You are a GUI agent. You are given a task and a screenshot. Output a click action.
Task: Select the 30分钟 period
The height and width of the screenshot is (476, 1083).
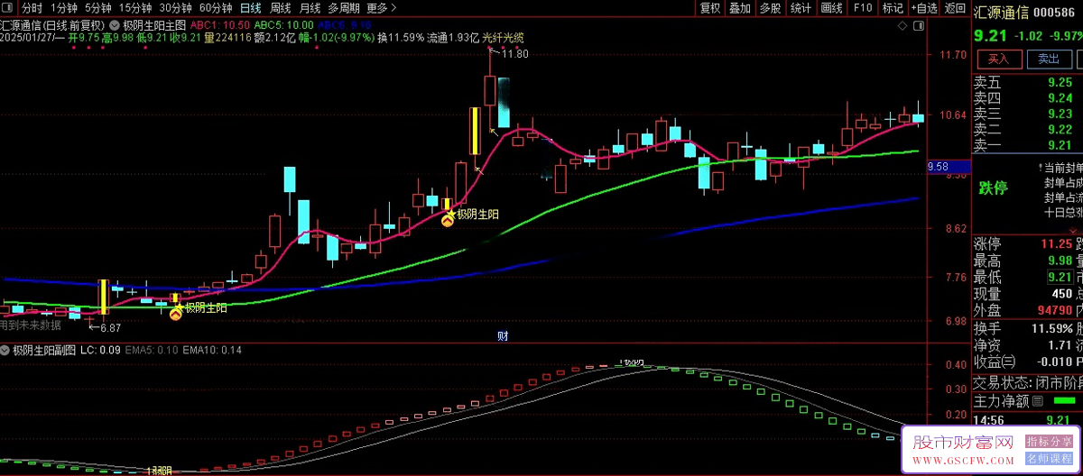point(175,8)
